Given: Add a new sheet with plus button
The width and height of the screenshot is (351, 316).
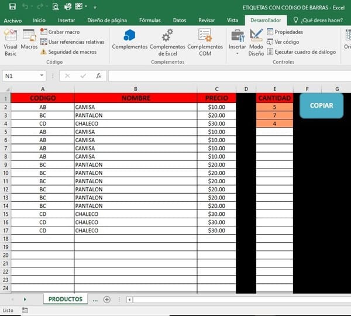Looking at the screenshot, I should tap(106, 299).
